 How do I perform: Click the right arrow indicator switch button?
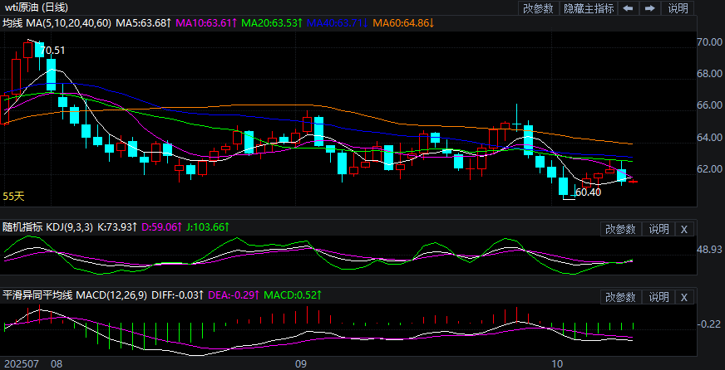650,8
